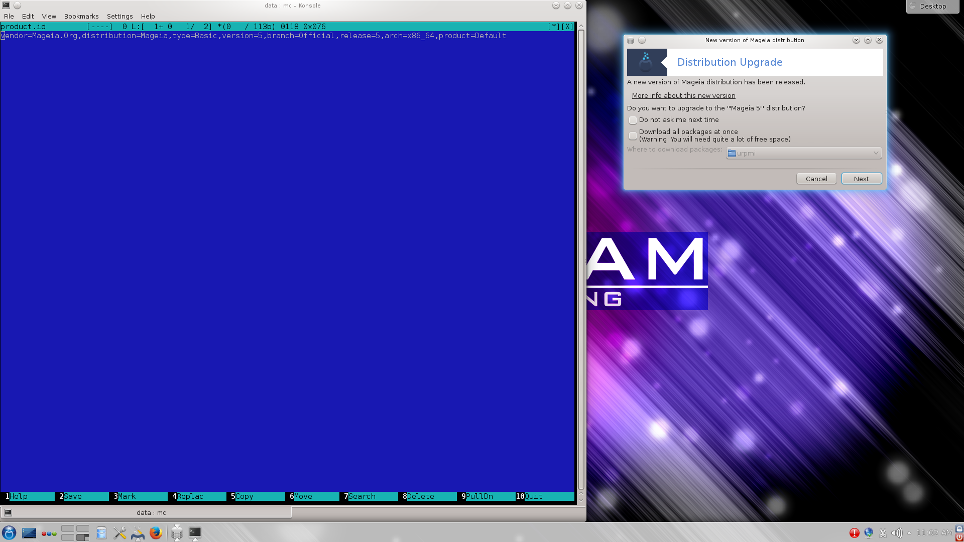Click the red-blue-green activities dots icon
964x542 pixels.
[49, 533]
